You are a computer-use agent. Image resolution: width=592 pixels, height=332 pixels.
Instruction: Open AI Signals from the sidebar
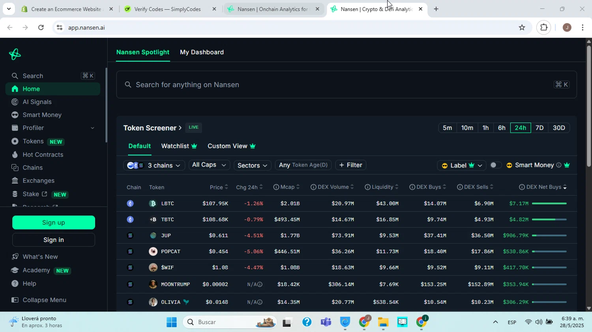click(52, 102)
